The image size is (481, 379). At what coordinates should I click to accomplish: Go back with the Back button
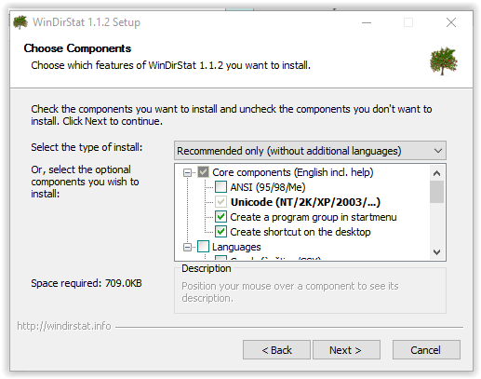[276, 350]
